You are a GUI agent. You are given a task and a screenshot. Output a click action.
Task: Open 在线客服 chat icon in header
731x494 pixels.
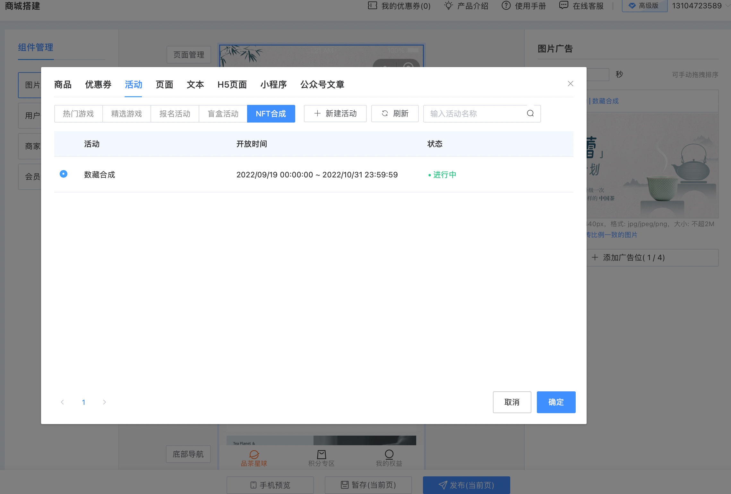(563, 5)
